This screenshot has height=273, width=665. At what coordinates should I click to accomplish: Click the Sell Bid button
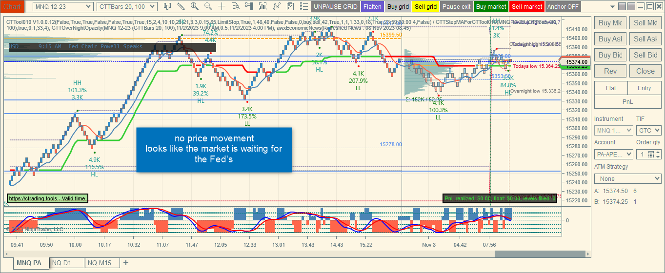coord(645,55)
